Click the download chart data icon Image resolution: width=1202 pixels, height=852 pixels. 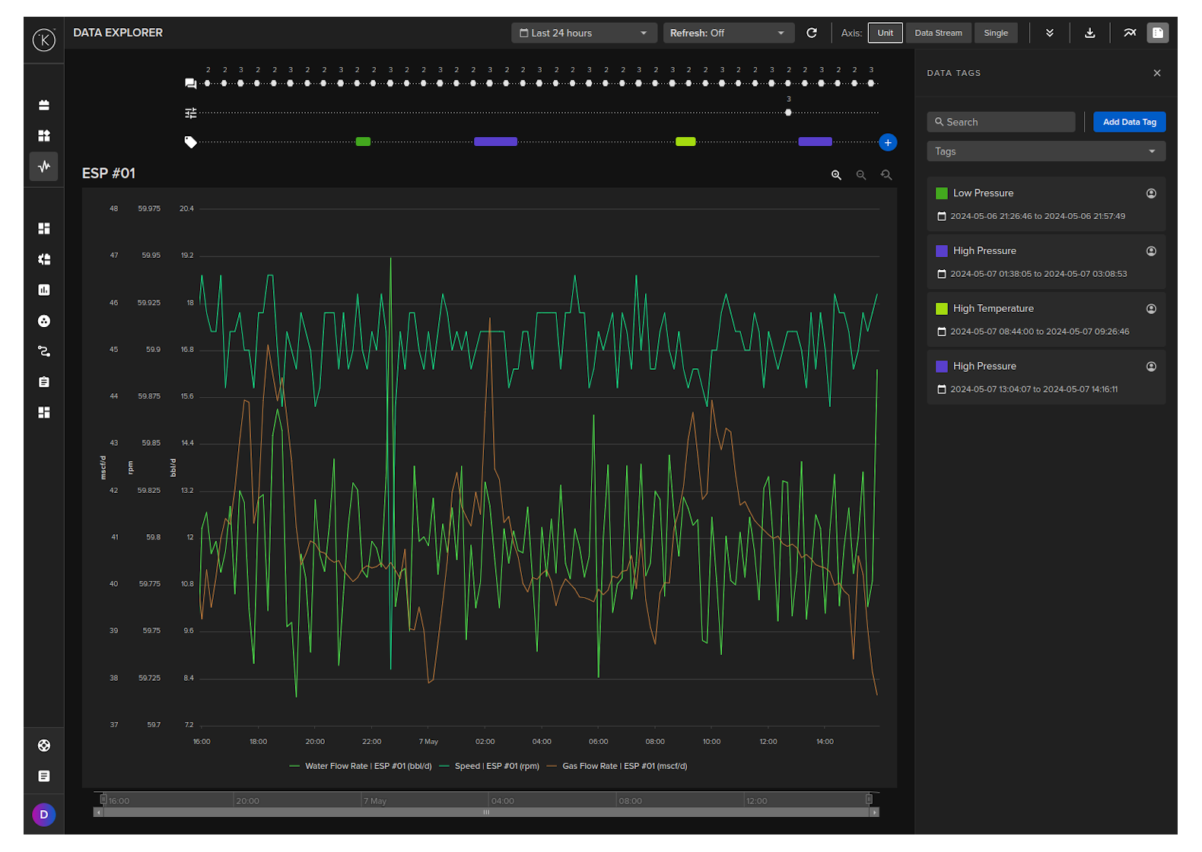(x=1089, y=33)
